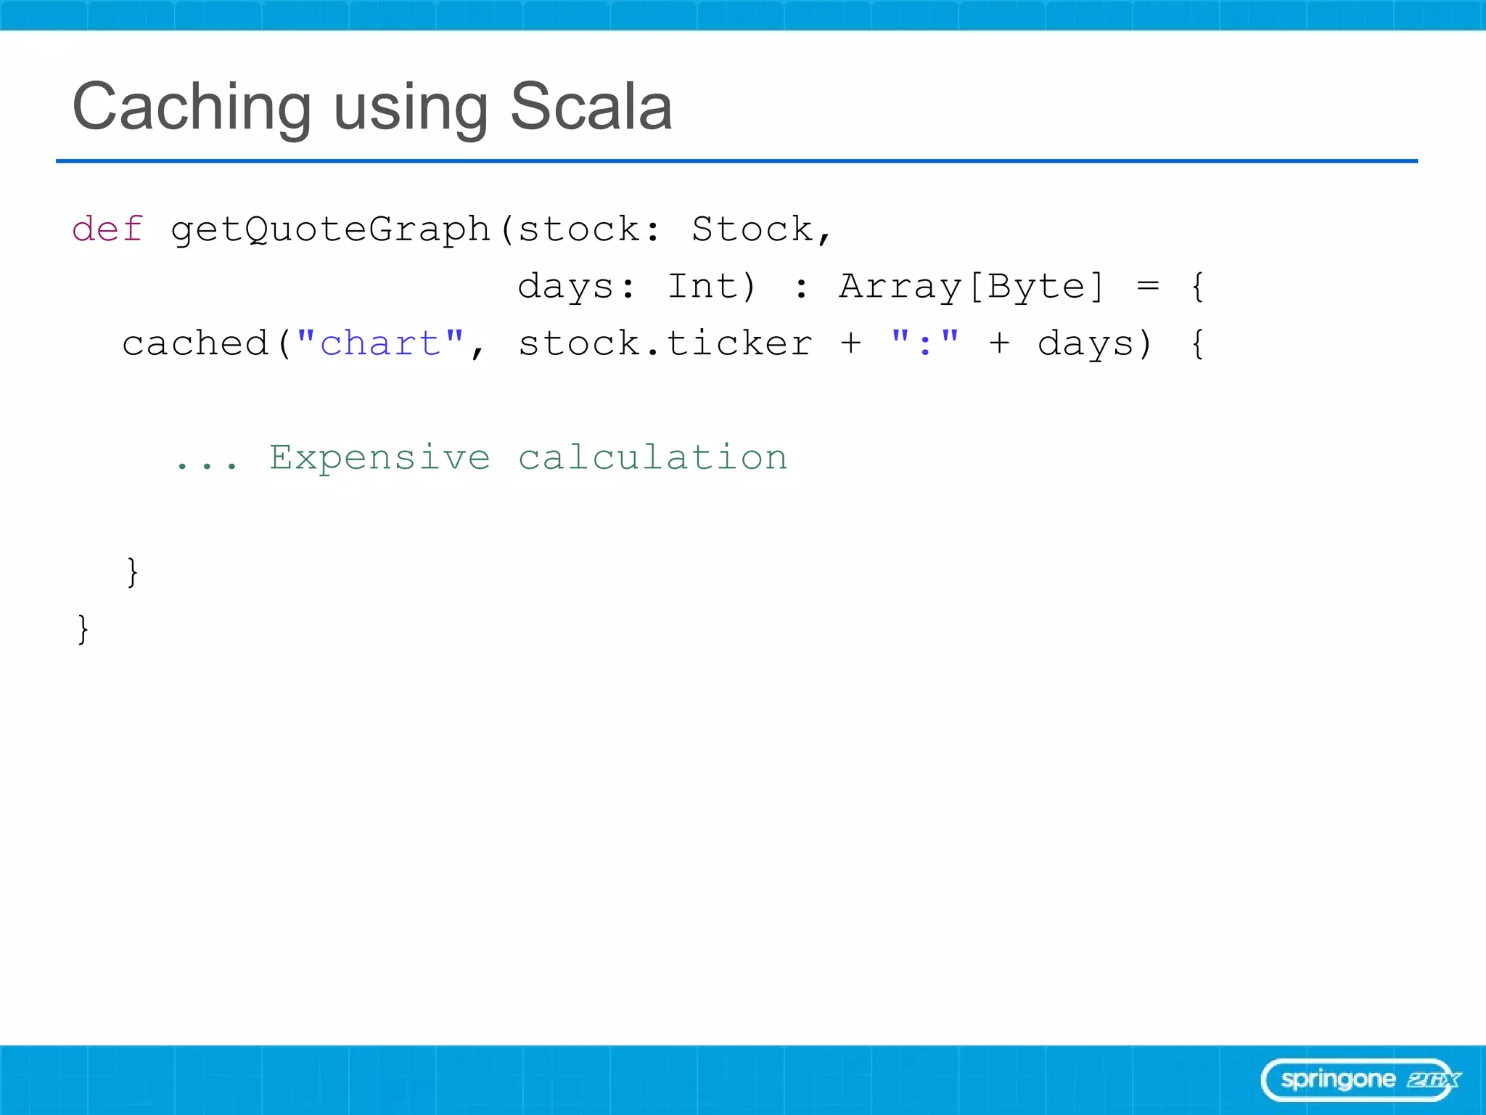Click the inner closing brace
This screenshot has height=1115, width=1486.
tap(132, 572)
